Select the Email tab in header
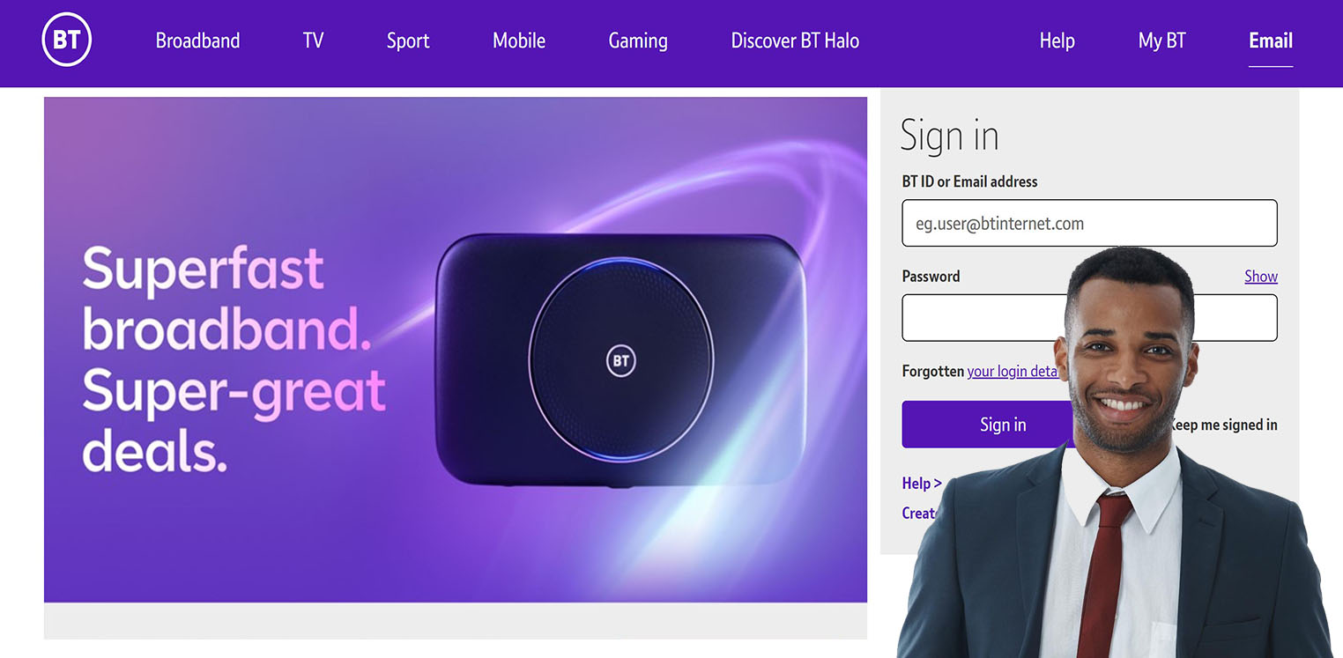Screen dimensions: 1343x658 [1271, 41]
